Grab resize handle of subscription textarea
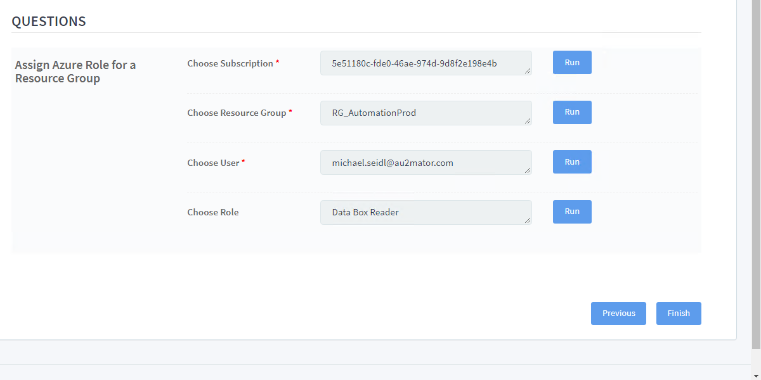761x380 pixels. 528,71
